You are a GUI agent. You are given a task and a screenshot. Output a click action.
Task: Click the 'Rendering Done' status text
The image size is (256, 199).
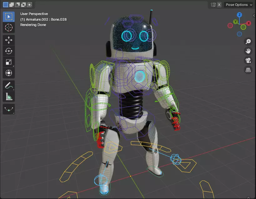(x=33, y=25)
